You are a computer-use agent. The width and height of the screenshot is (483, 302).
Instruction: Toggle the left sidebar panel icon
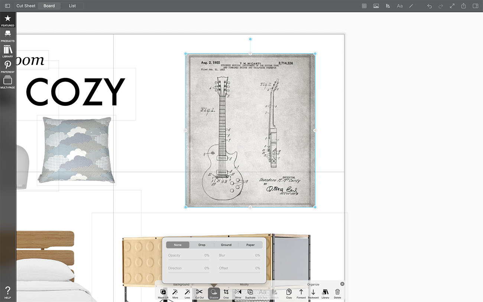(7, 6)
